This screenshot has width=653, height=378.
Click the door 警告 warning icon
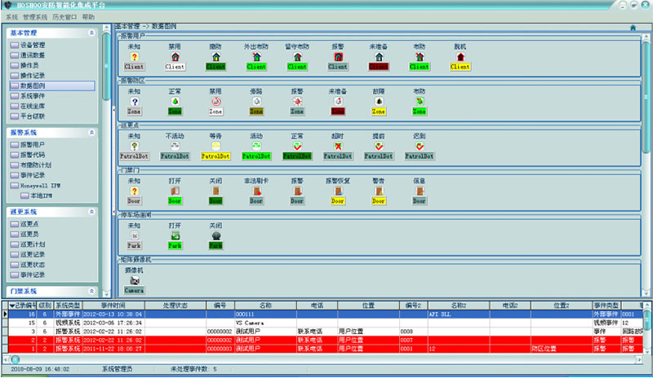pyautogui.click(x=379, y=191)
